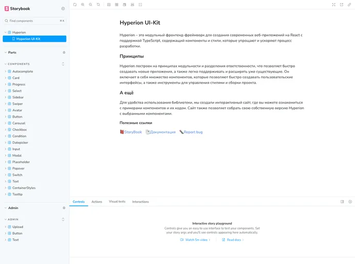The image size is (355, 264).
Task: Toggle the outlines tool in toolbar
Action: click(x=140, y=5)
